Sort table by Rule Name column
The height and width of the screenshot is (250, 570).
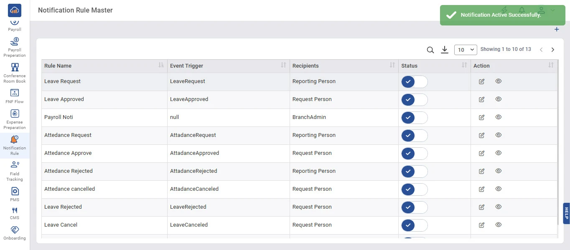(161, 65)
